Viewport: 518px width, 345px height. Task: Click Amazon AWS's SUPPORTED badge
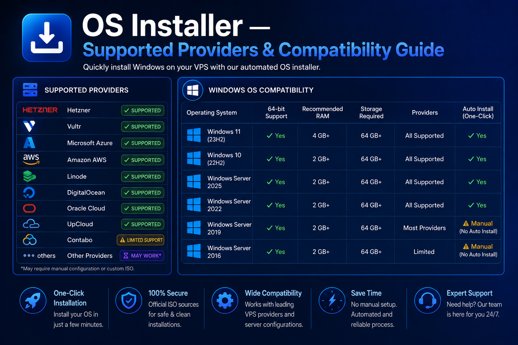(x=143, y=160)
